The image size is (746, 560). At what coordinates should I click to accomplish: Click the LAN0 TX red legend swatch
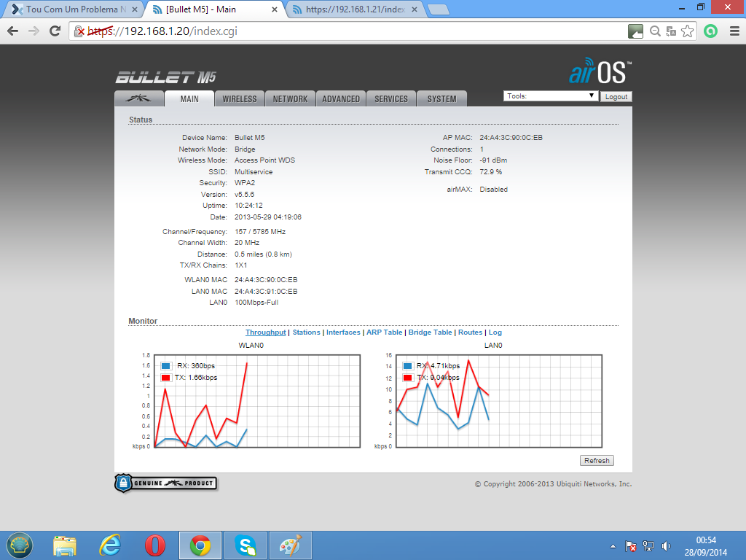tap(407, 378)
